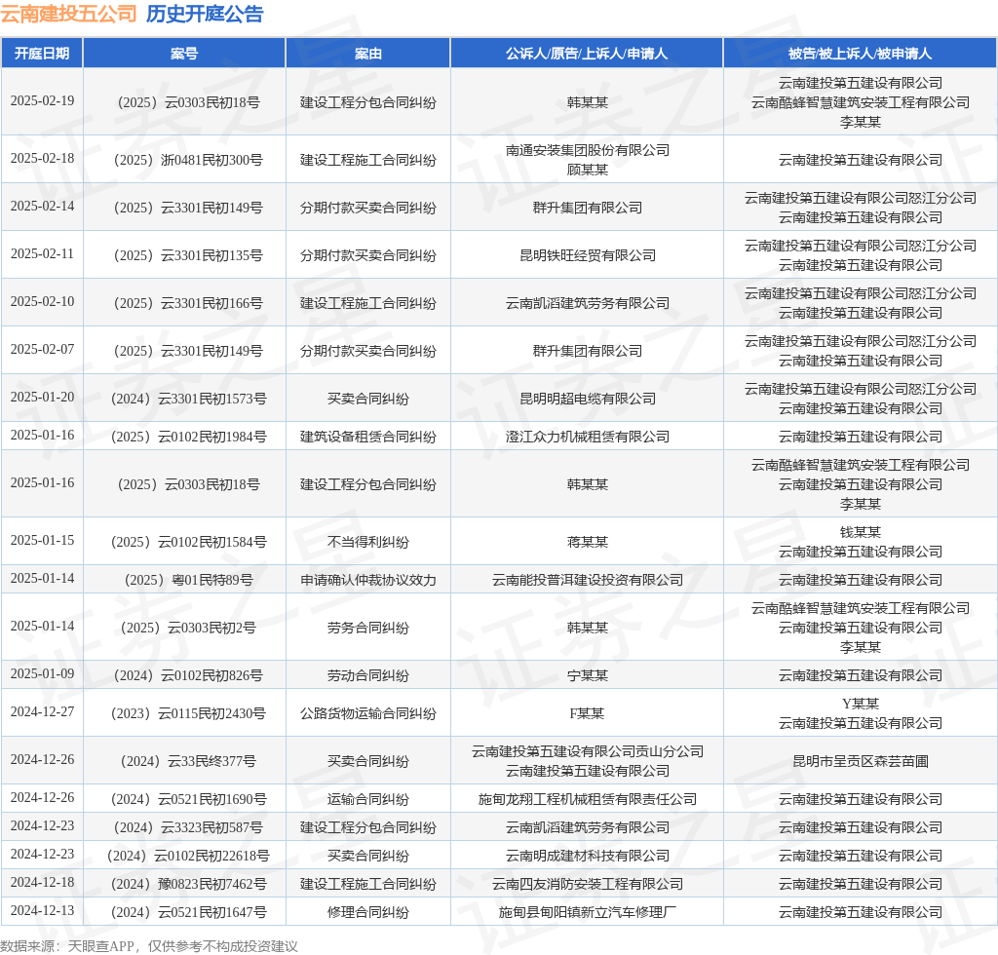The height and width of the screenshot is (955, 998).
Task: Click cause 劳务合同纠纷
Action: (x=367, y=628)
